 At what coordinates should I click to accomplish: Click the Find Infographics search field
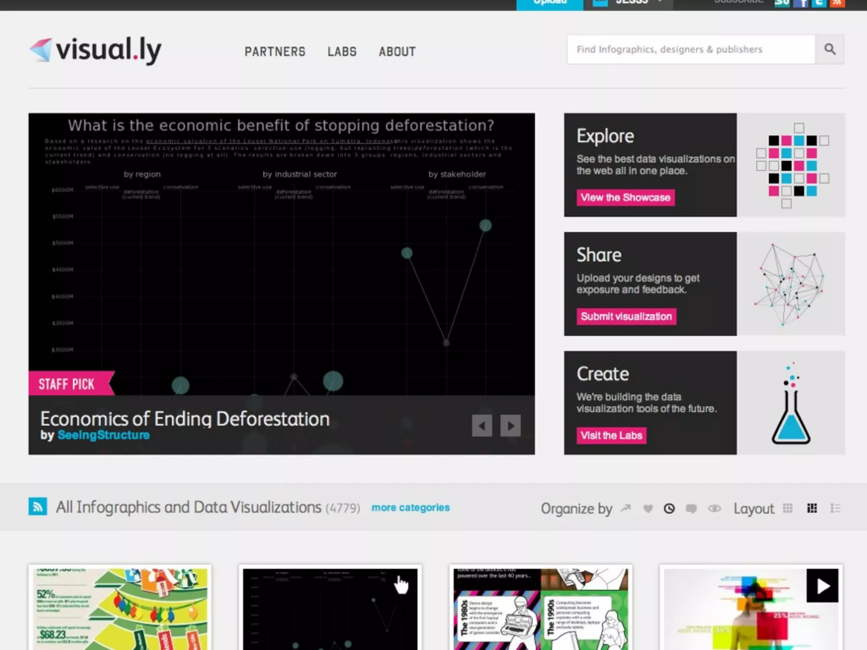pyautogui.click(x=691, y=50)
